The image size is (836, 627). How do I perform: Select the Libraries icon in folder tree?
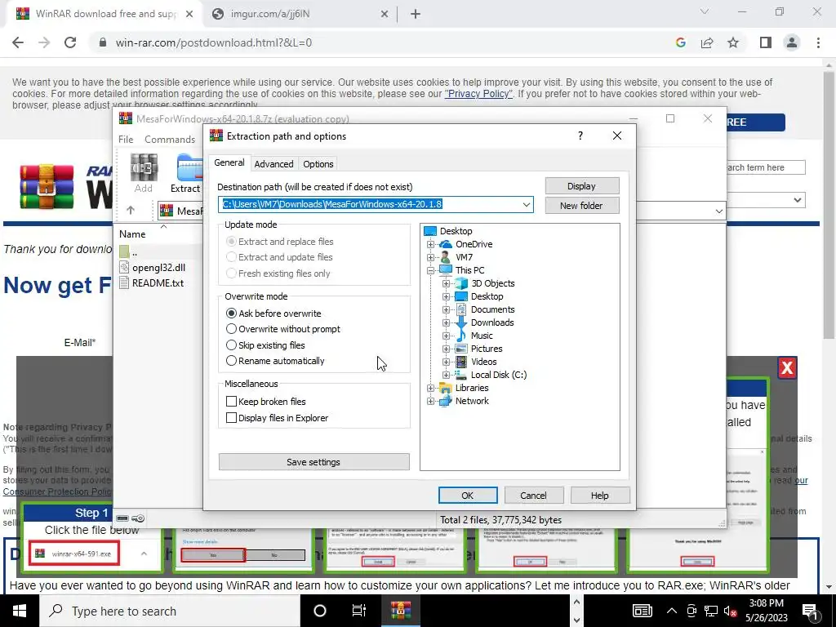(x=445, y=388)
